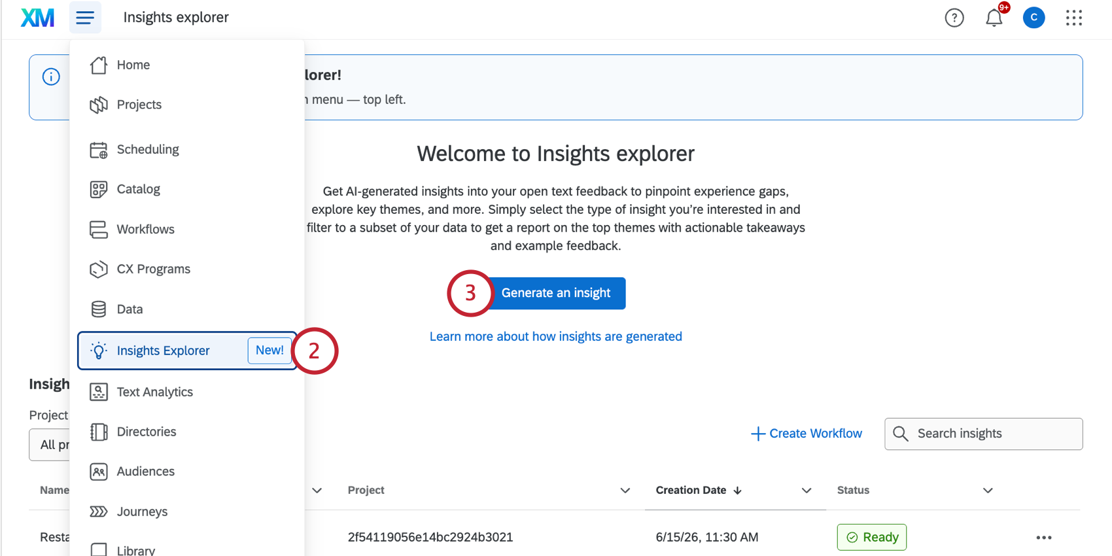Open the user account avatar
Viewport: 1112px width, 556px height.
[x=1034, y=18]
